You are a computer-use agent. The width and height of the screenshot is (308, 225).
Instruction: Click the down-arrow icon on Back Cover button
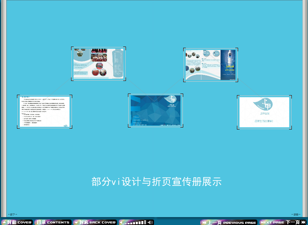point(76,222)
